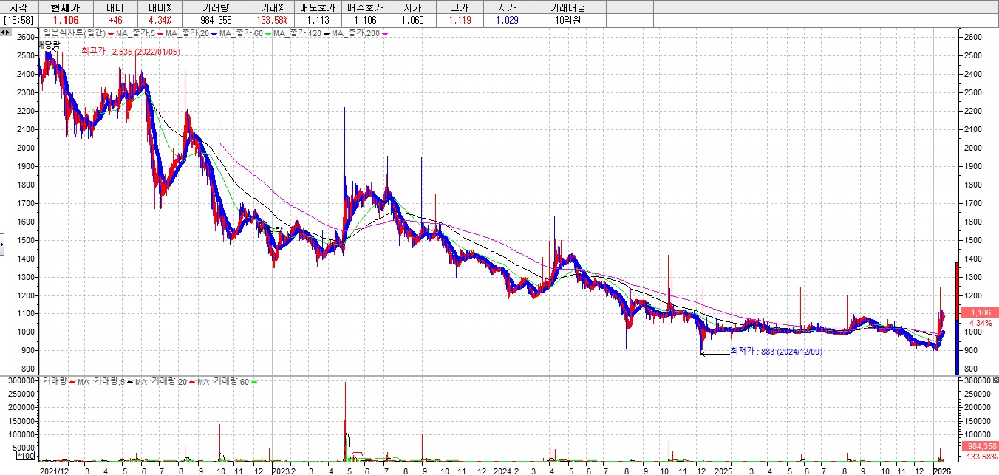The height and width of the screenshot is (475, 999).
Task: Click the 저가 column header
Action: coord(507,7)
